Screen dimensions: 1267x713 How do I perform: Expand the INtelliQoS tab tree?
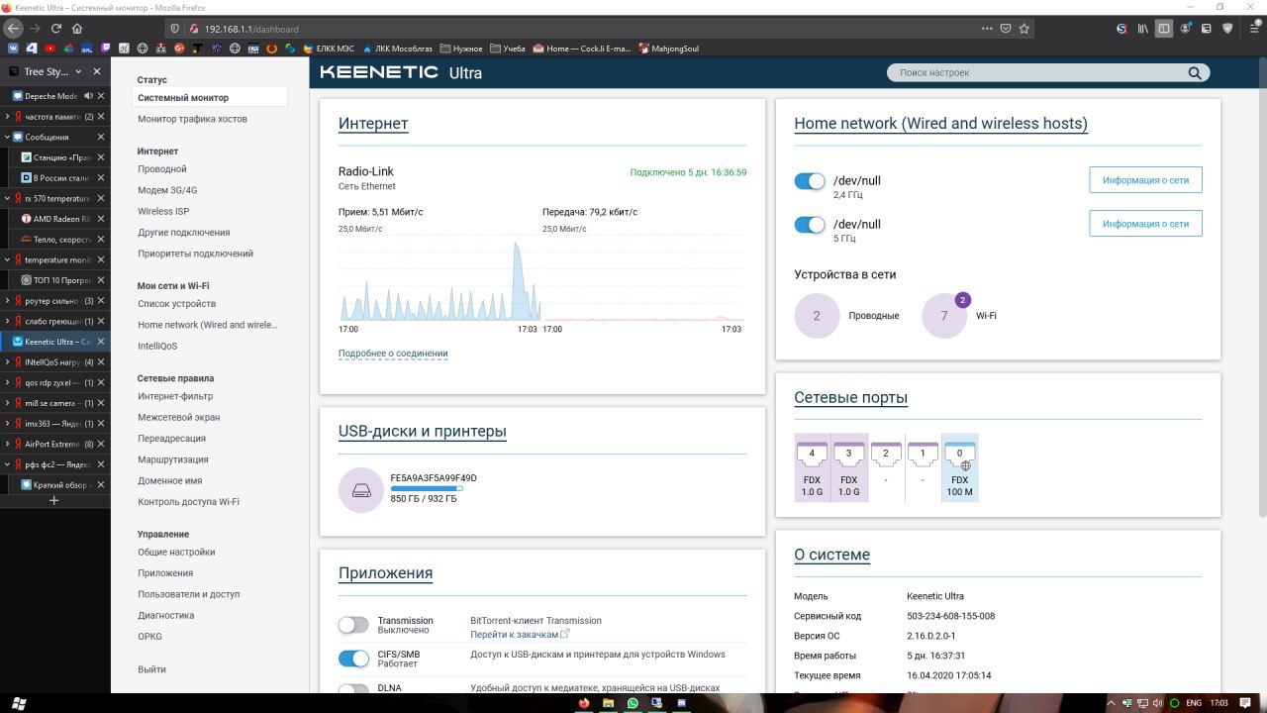7,361
